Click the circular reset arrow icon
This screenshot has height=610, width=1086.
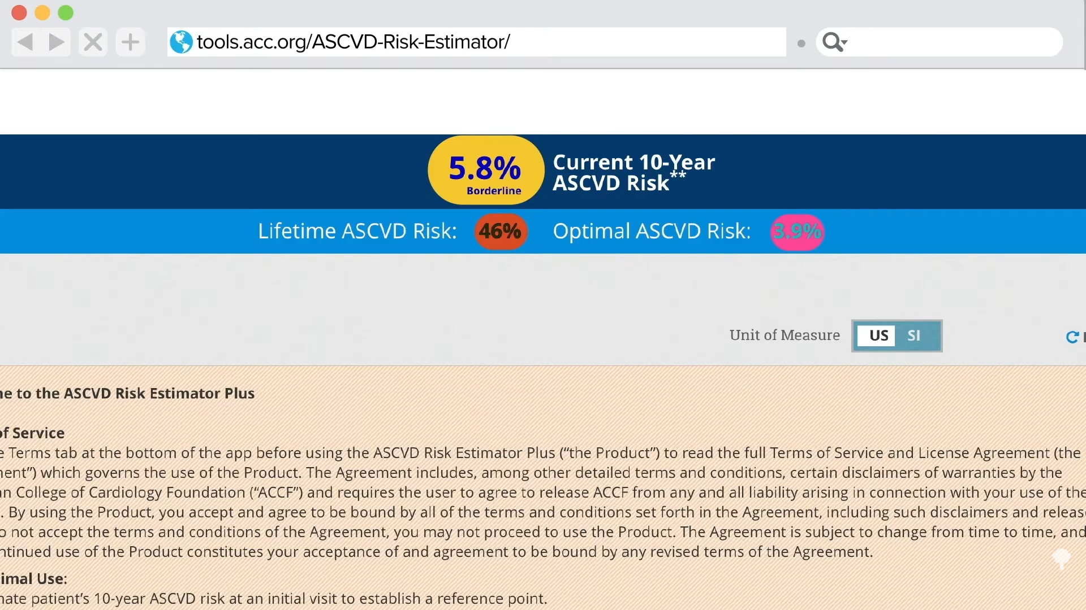click(x=1072, y=337)
